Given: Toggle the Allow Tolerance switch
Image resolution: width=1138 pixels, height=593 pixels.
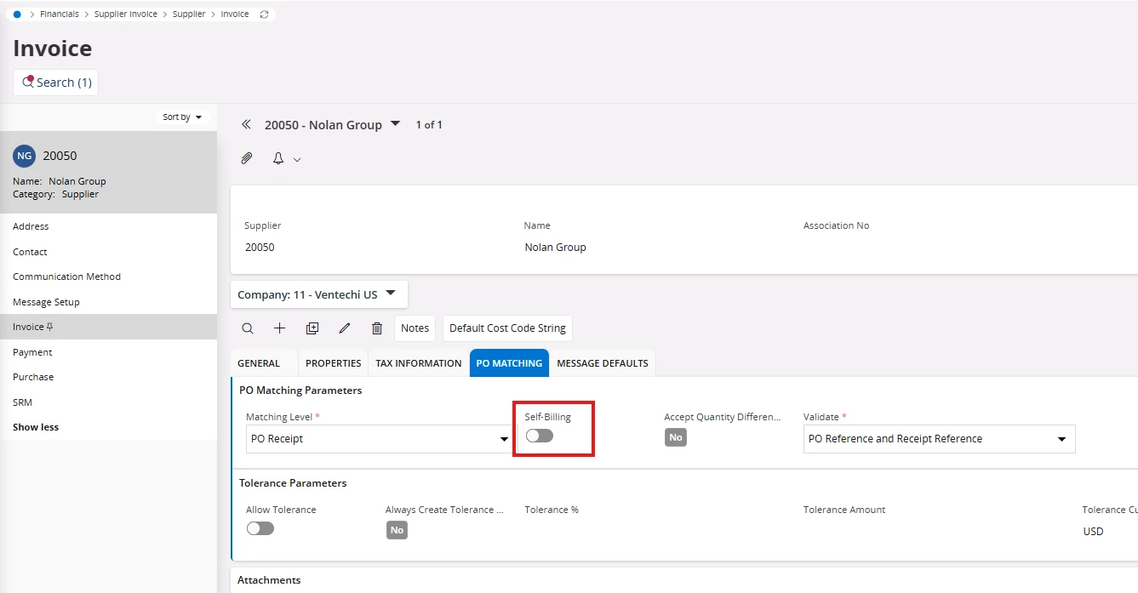Looking at the screenshot, I should pos(260,528).
